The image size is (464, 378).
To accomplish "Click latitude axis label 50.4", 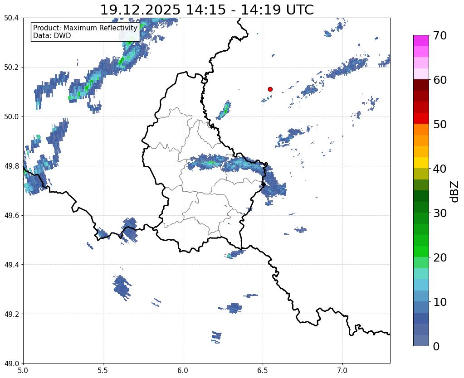I will click(11, 18).
